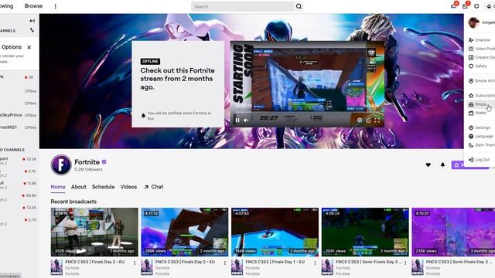Open the prime loot inbox icon
This screenshot has width=495, height=278.
454,6
